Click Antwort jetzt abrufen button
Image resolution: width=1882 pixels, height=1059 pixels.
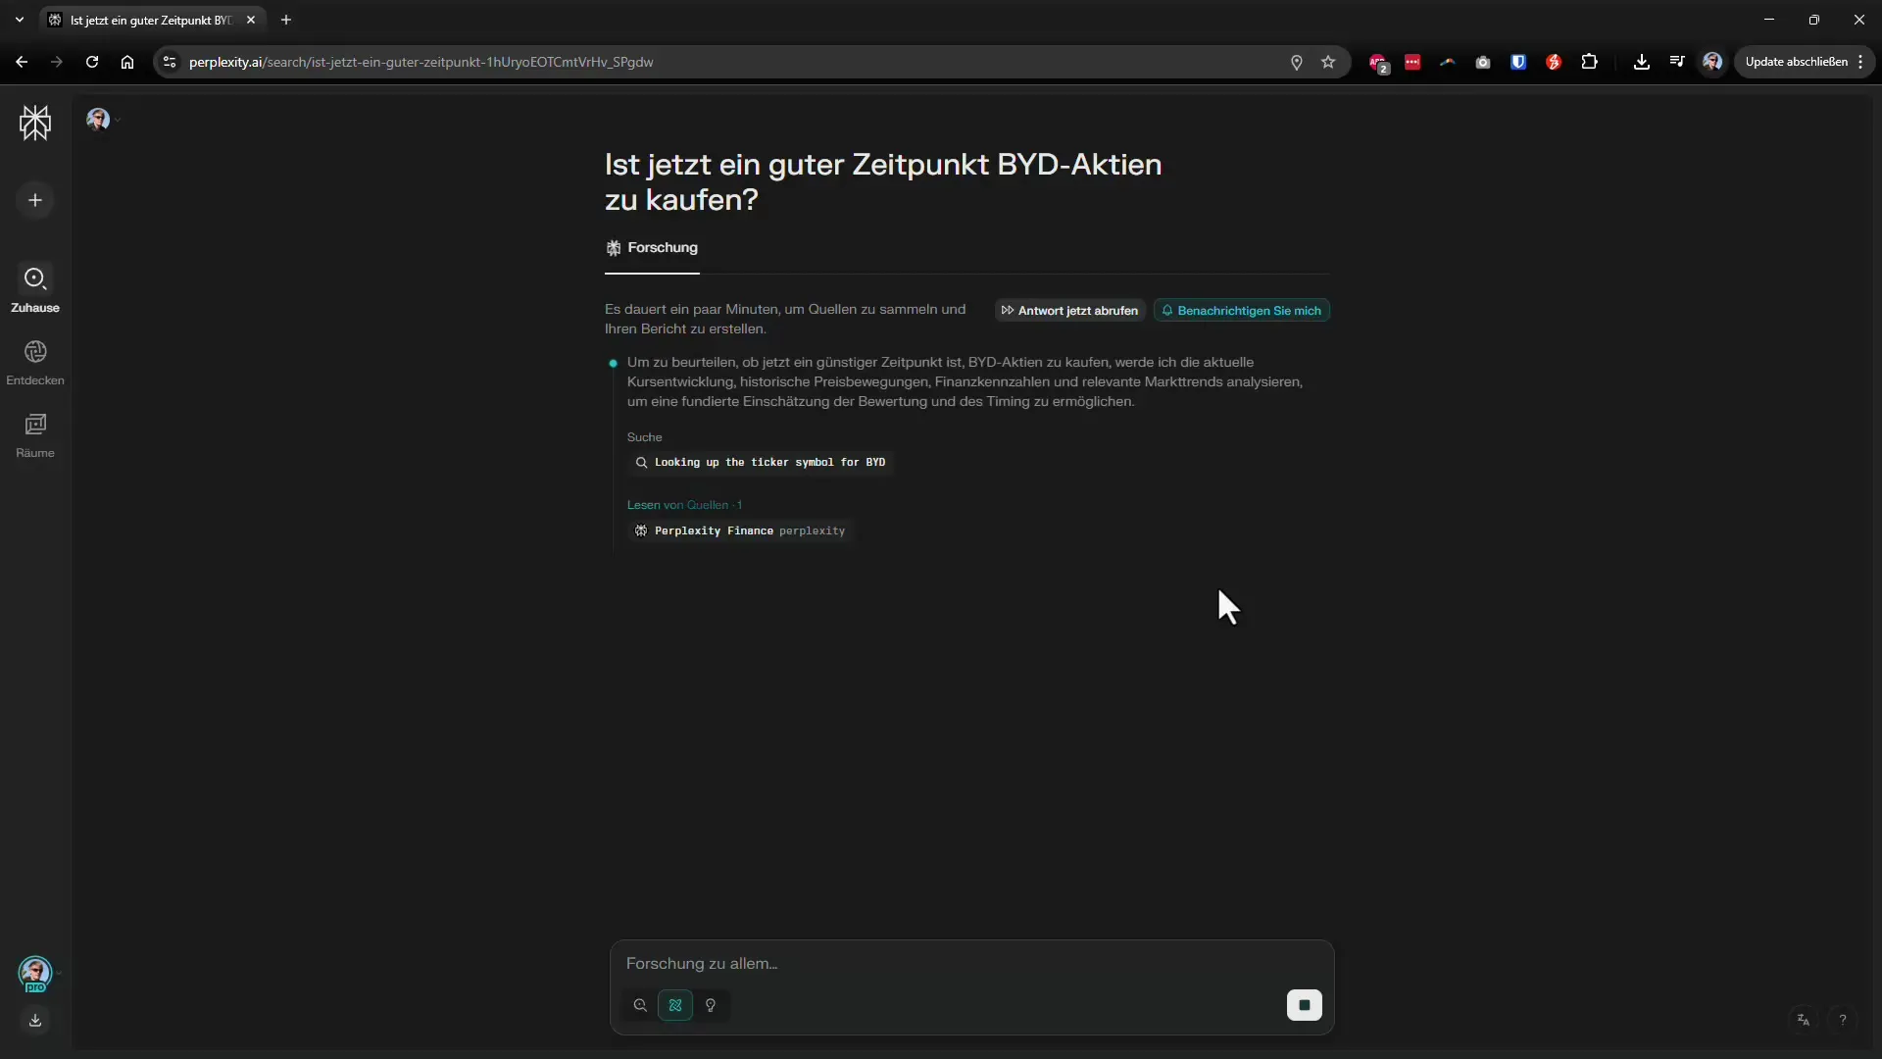tap(1069, 311)
